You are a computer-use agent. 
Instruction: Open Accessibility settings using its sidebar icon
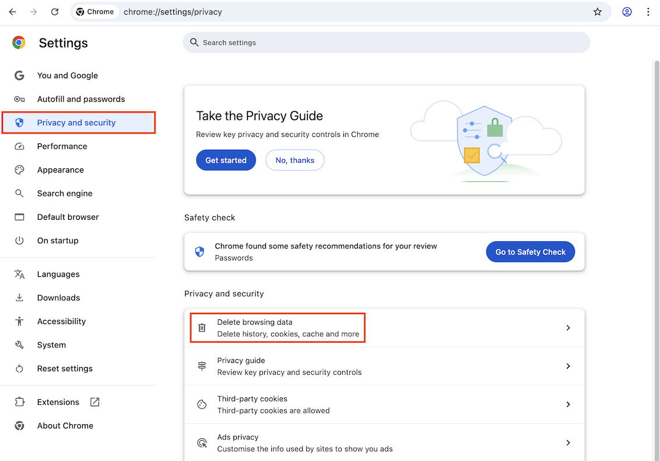[x=19, y=321]
